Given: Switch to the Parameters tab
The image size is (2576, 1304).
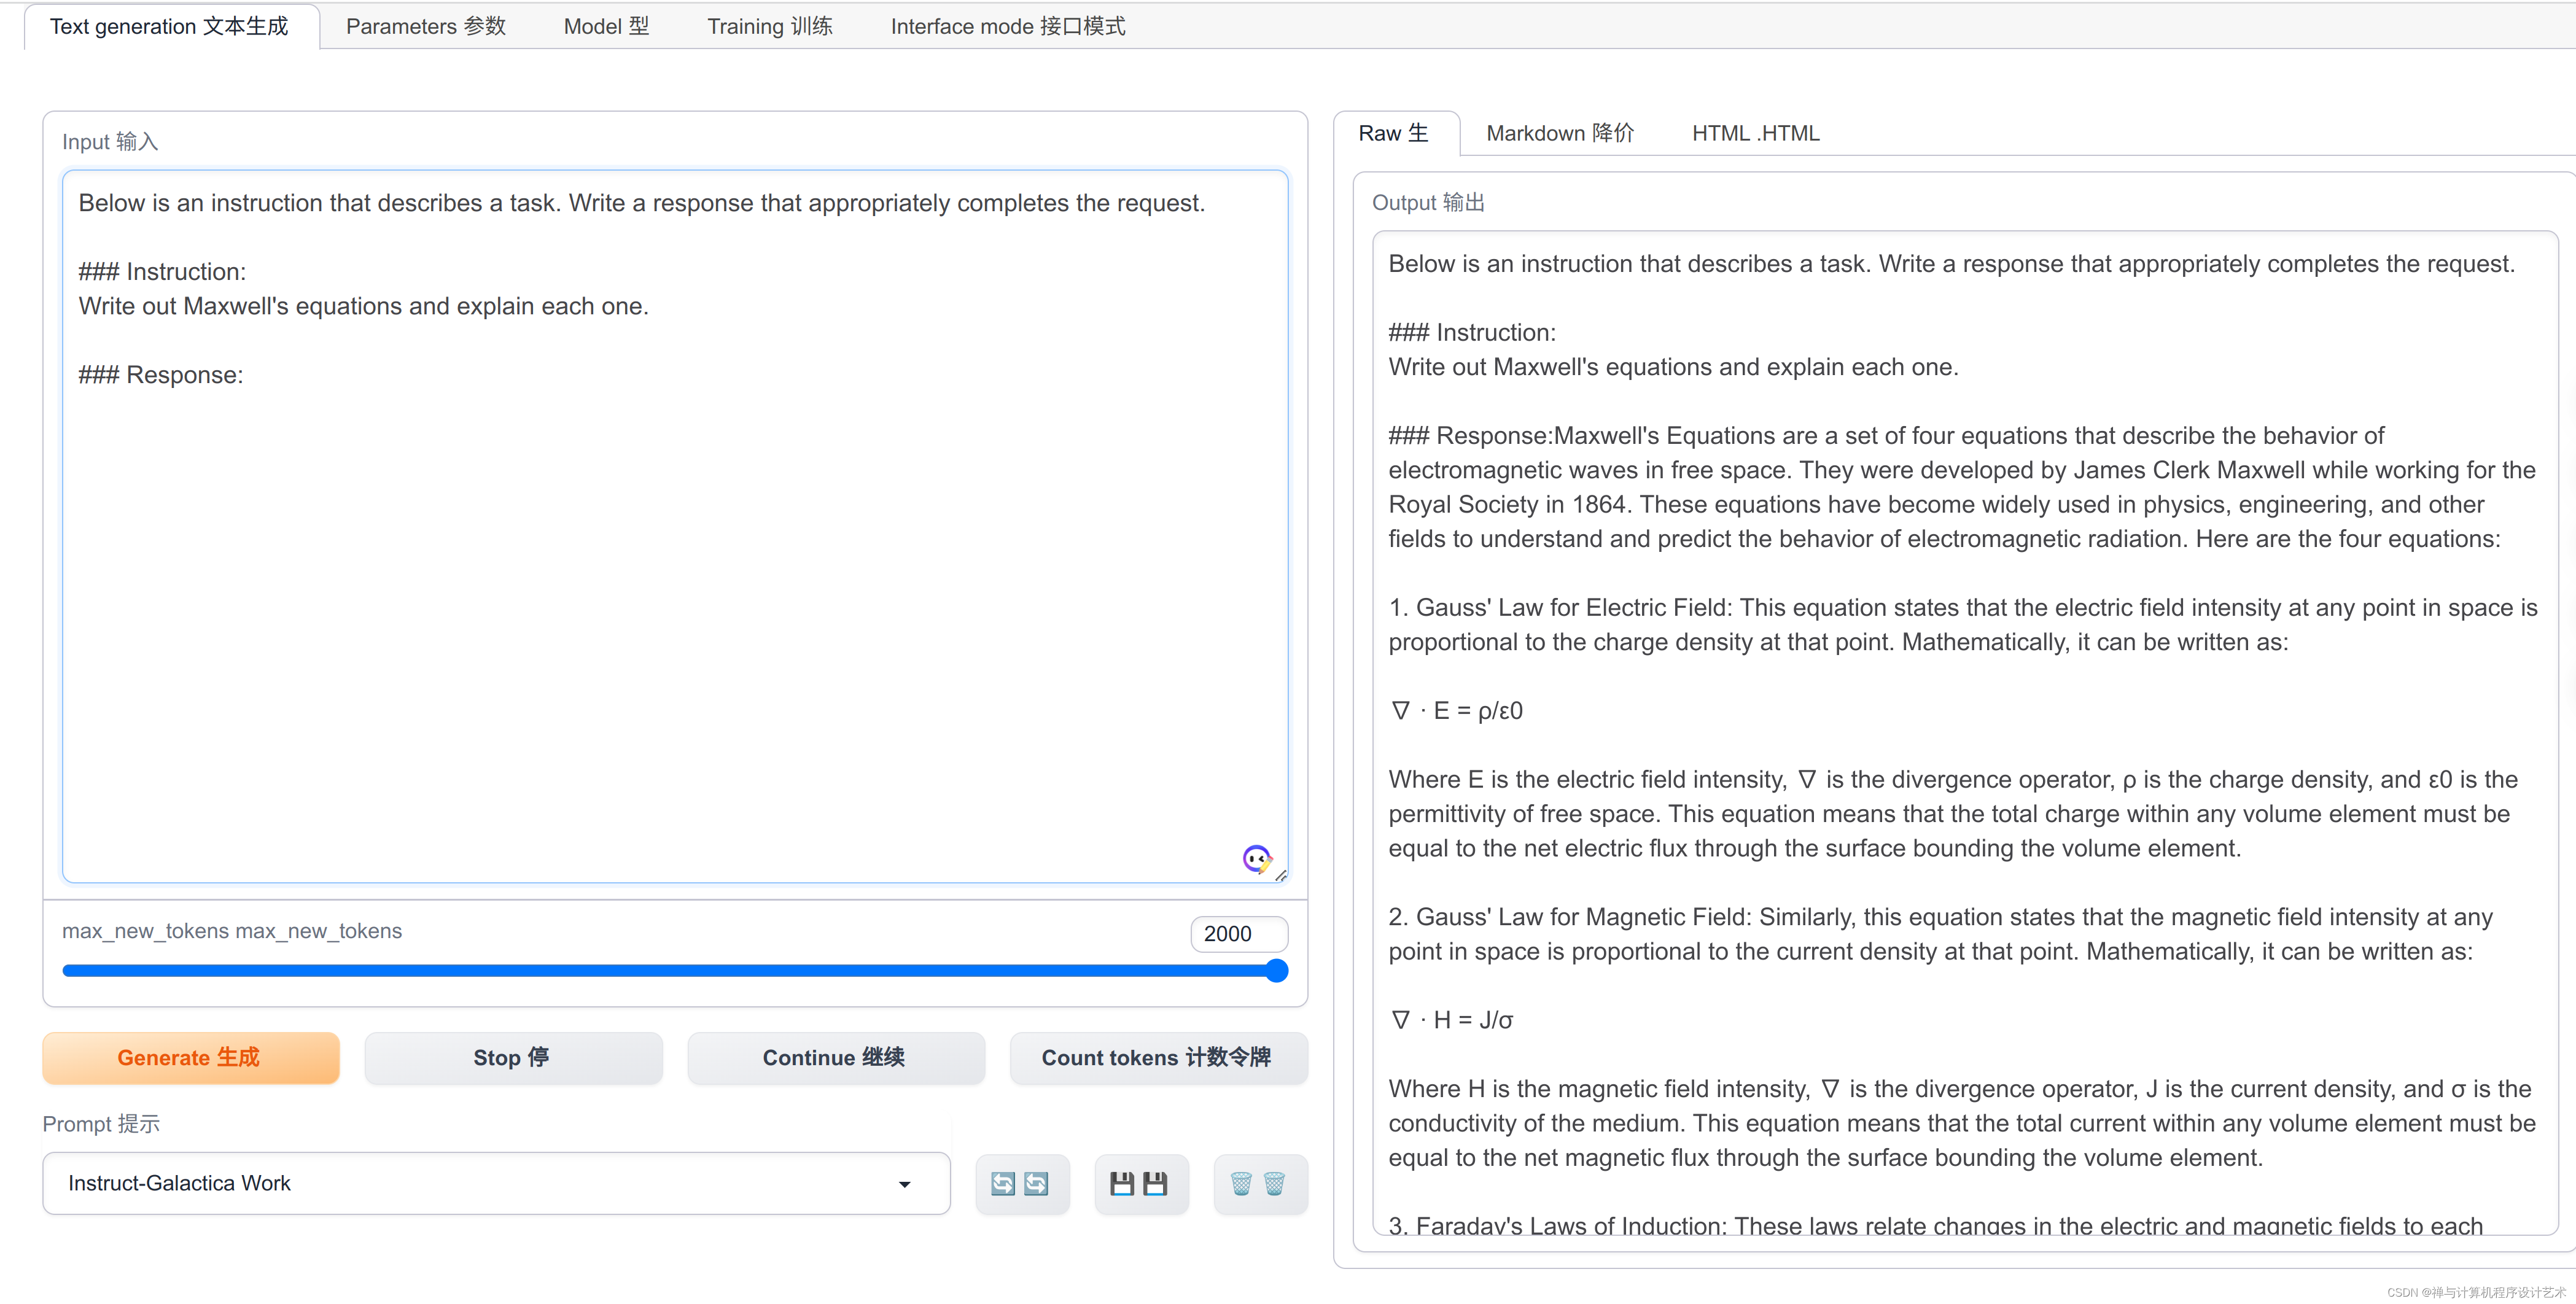Looking at the screenshot, I should click(x=425, y=26).
